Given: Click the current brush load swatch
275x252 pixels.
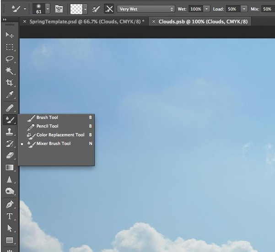Looking at the screenshot, I should click(76, 9).
